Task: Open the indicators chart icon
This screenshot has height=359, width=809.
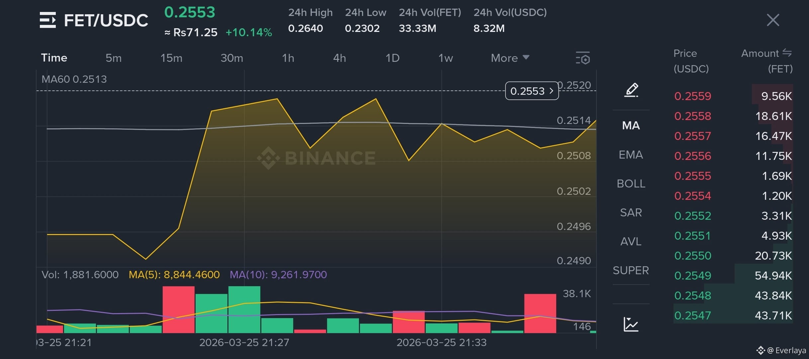Action: [631, 324]
